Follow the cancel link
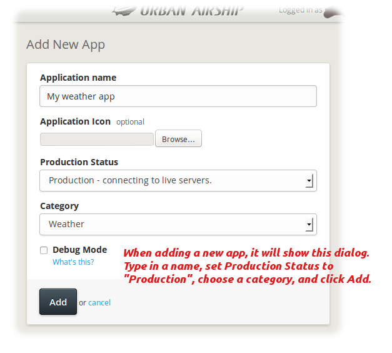The image size is (392, 353). (99, 303)
